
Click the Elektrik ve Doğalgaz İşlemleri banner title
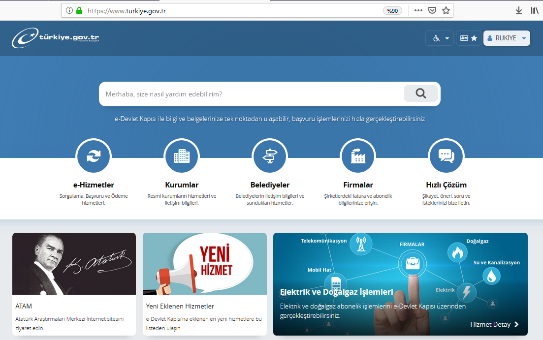[336, 292]
